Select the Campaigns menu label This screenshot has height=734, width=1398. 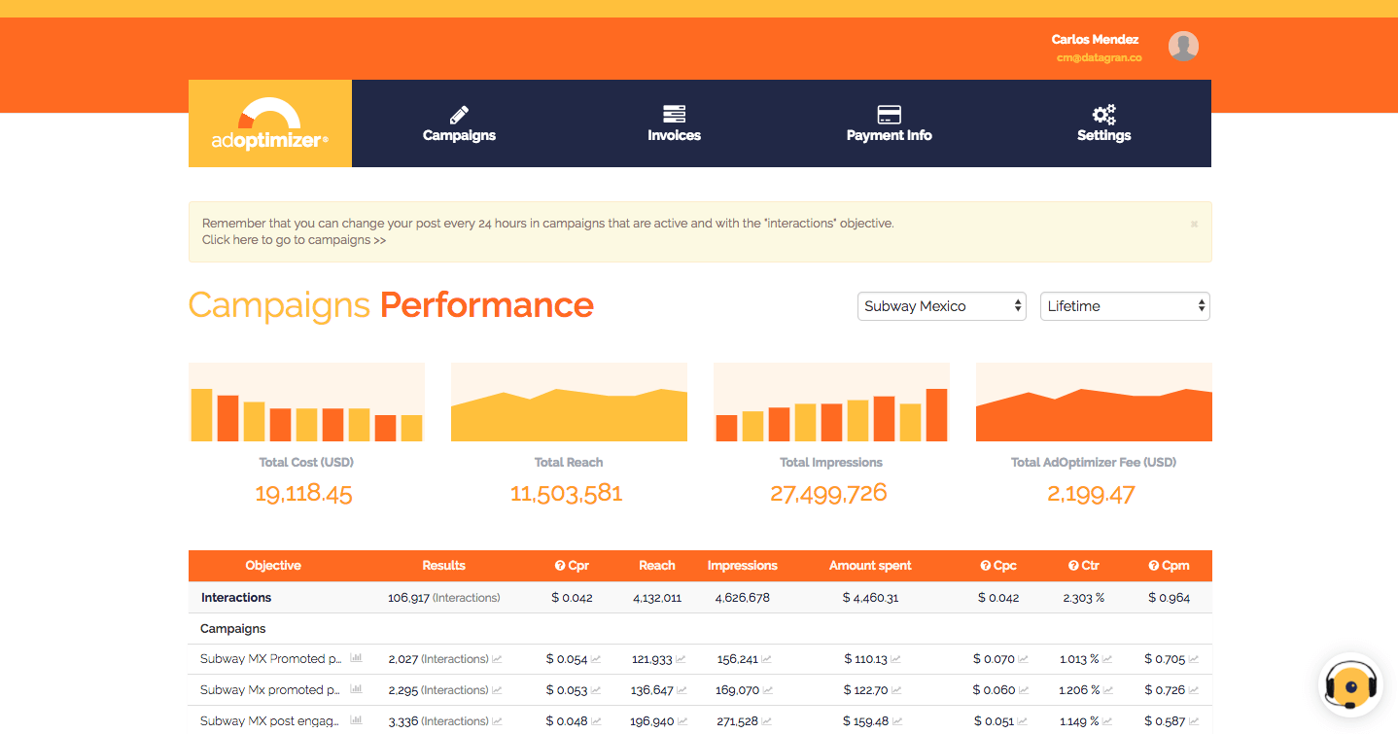pos(459,135)
